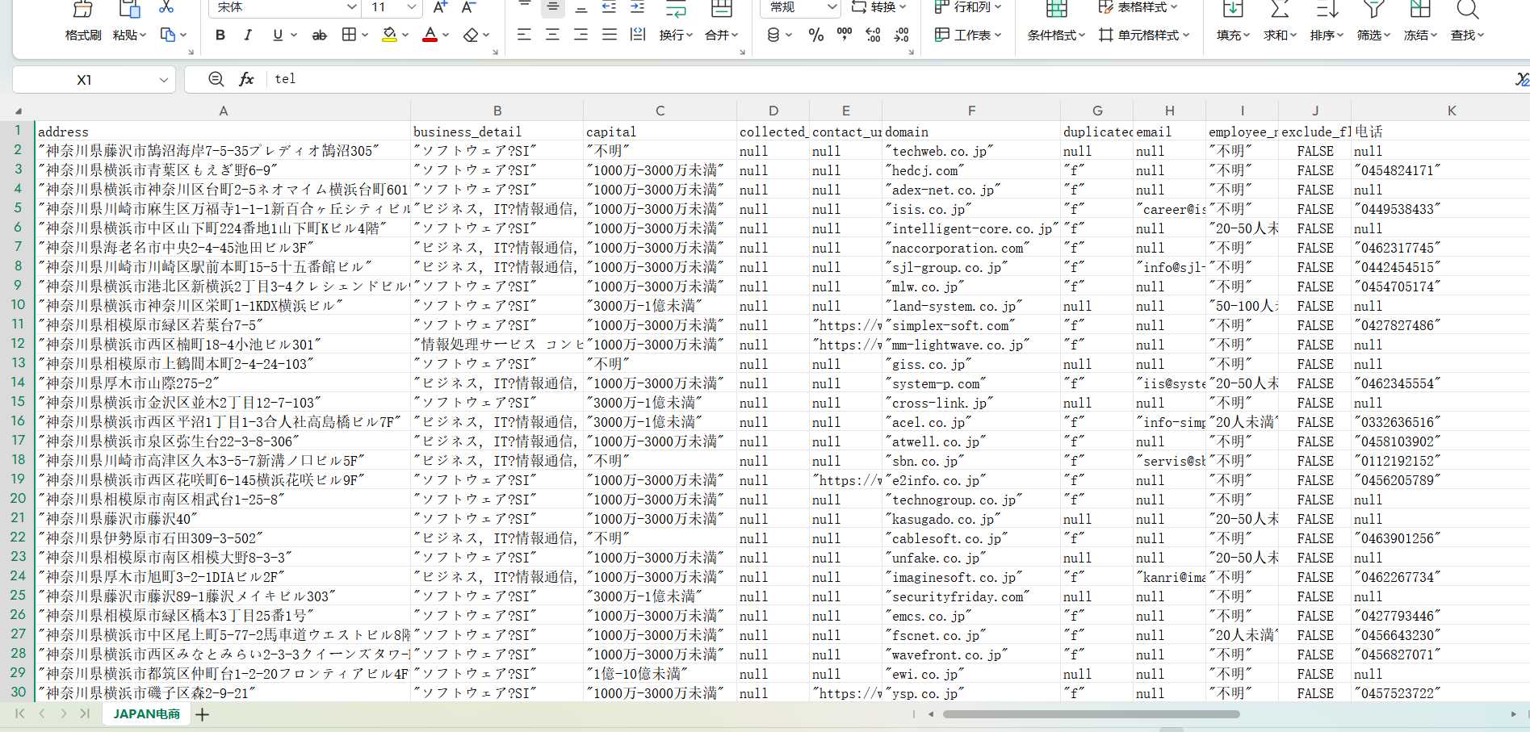
Task: Open the font name dropdown (宋体)
Action: (x=352, y=7)
